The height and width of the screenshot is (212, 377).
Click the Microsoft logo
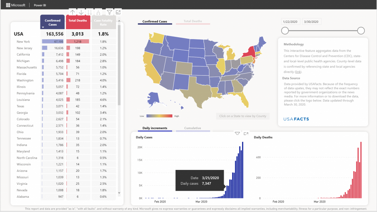(16, 5)
